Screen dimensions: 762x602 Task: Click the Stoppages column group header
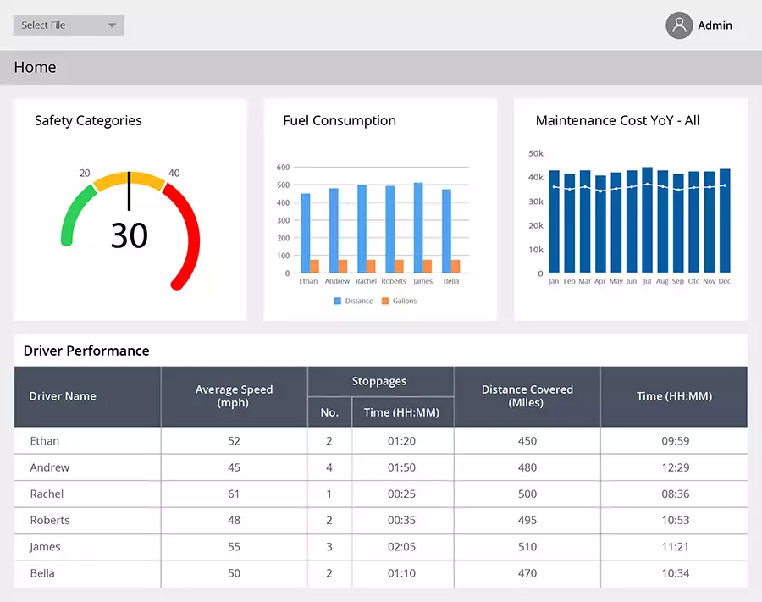tap(379, 381)
